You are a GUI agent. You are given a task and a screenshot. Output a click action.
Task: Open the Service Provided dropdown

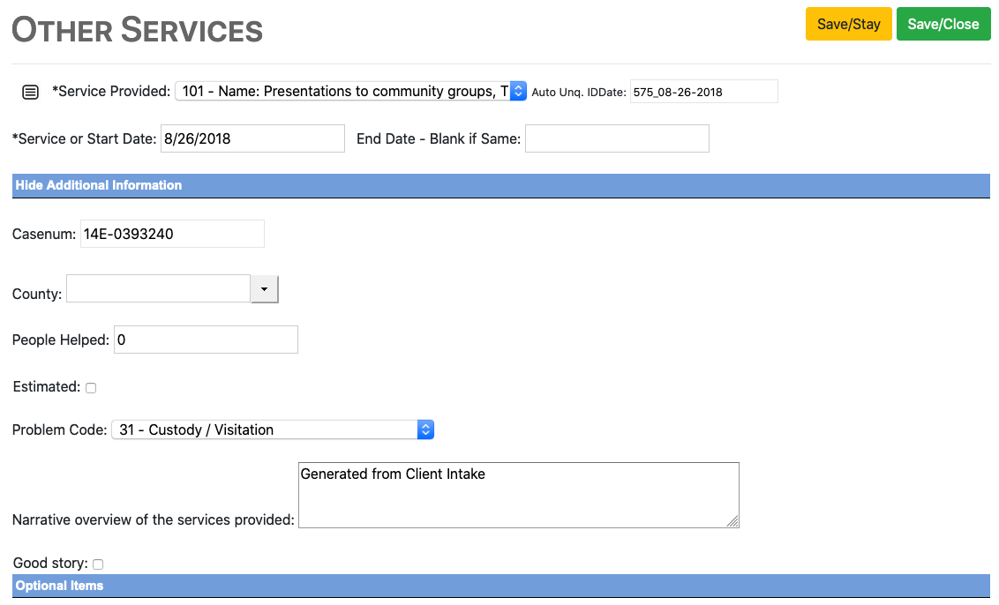click(x=350, y=91)
